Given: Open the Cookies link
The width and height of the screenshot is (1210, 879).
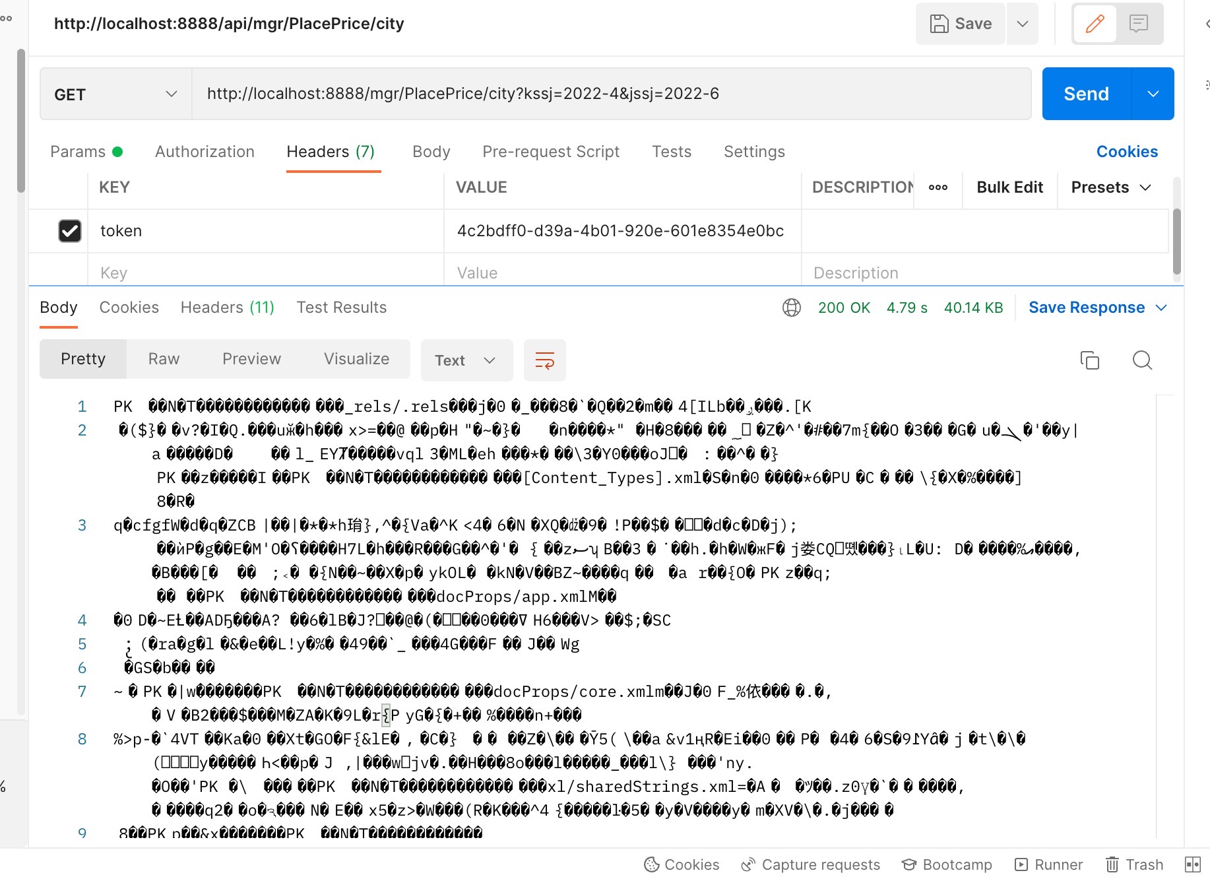Looking at the screenshot, I should [x=1127, y=152].
